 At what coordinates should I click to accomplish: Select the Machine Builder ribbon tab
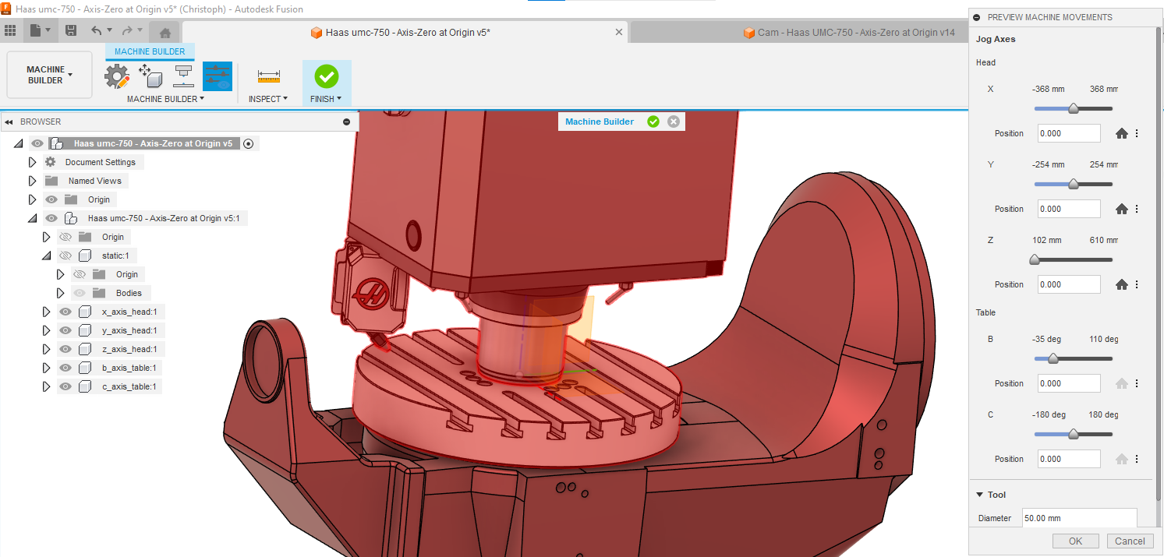tap(150, 51)
